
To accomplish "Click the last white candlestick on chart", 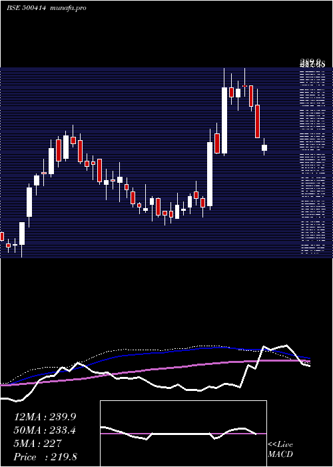I will pos(264,147).
